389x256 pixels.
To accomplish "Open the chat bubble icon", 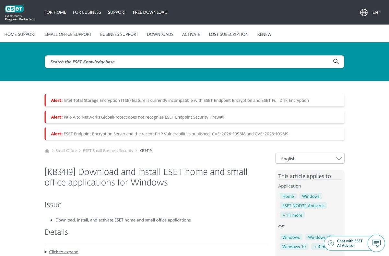I will pos(376,243).
